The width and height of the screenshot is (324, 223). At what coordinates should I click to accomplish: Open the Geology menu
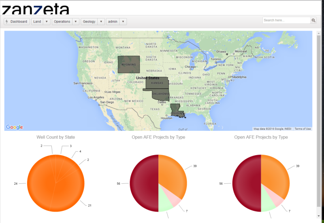[x=89, y=22]
